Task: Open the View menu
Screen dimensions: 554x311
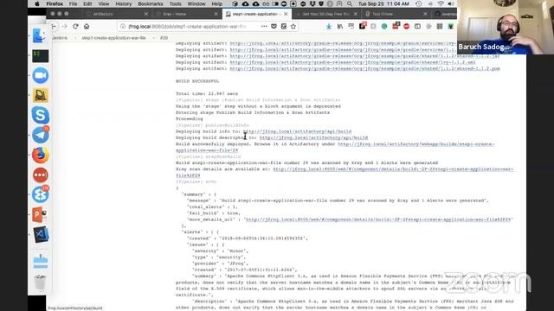Action: pos(104,3)
